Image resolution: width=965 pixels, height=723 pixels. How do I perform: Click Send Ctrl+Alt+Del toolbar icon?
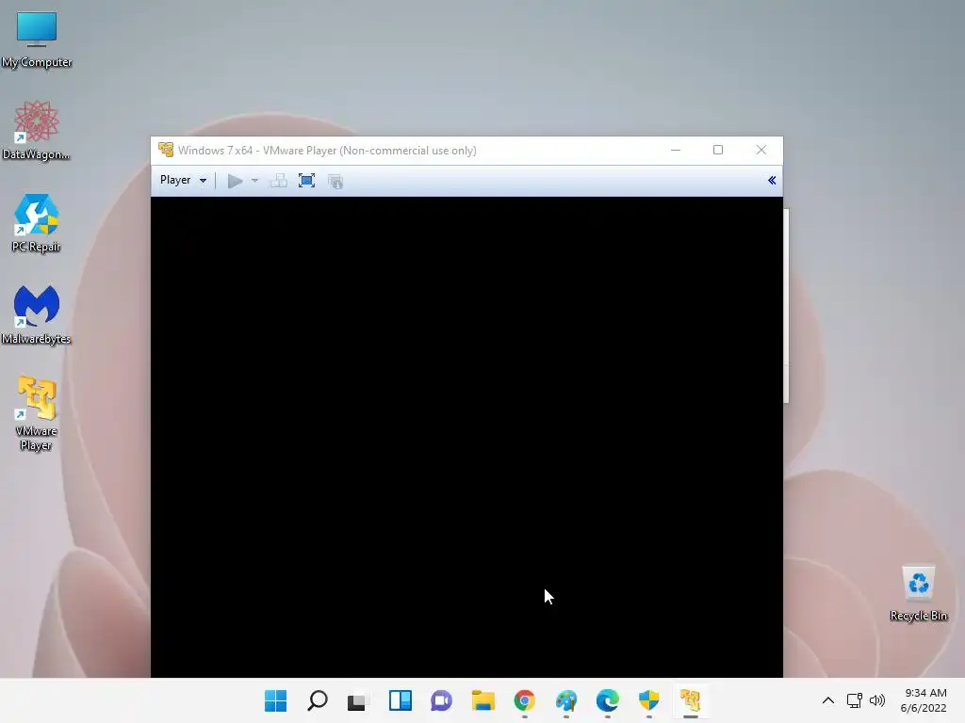[279, 181]
